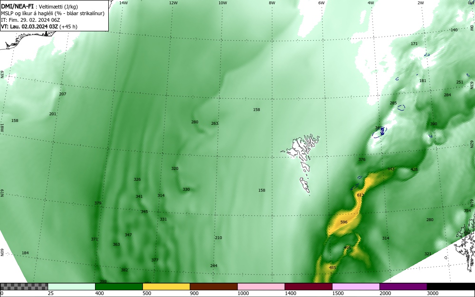Click the 3000 legend scale label
The image size is (475, 297).
pos(433,293)
